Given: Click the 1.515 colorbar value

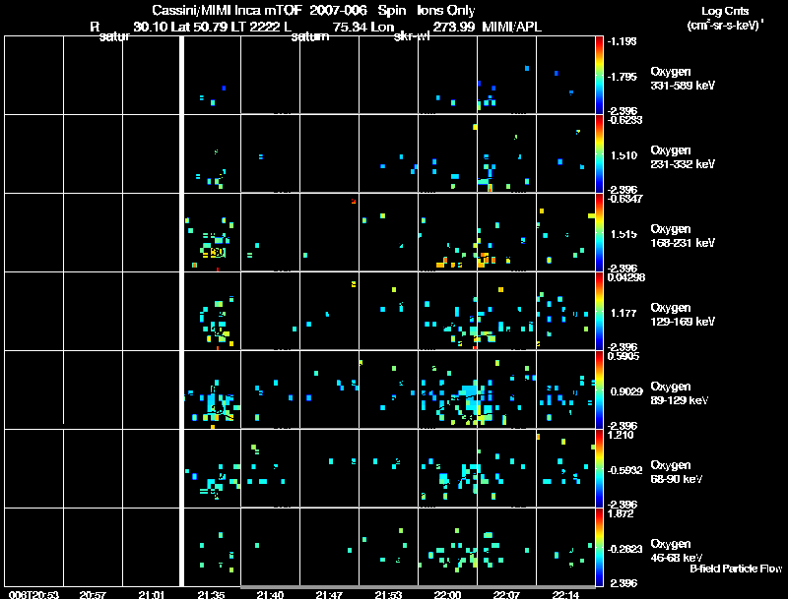Looking at the screenshot, I should click(624, 234).
